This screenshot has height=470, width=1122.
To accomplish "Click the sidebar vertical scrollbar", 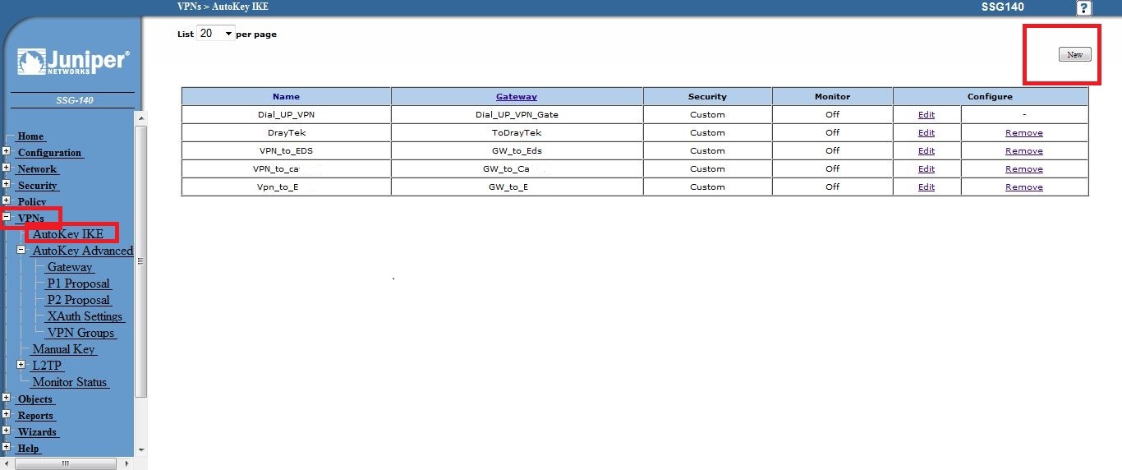I will 140,261.
